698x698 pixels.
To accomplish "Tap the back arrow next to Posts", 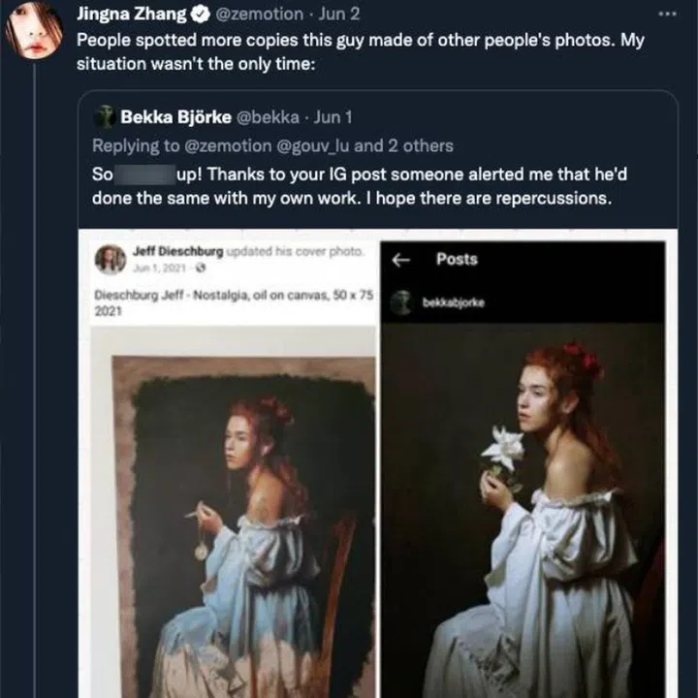I will (x=401, y=260).
